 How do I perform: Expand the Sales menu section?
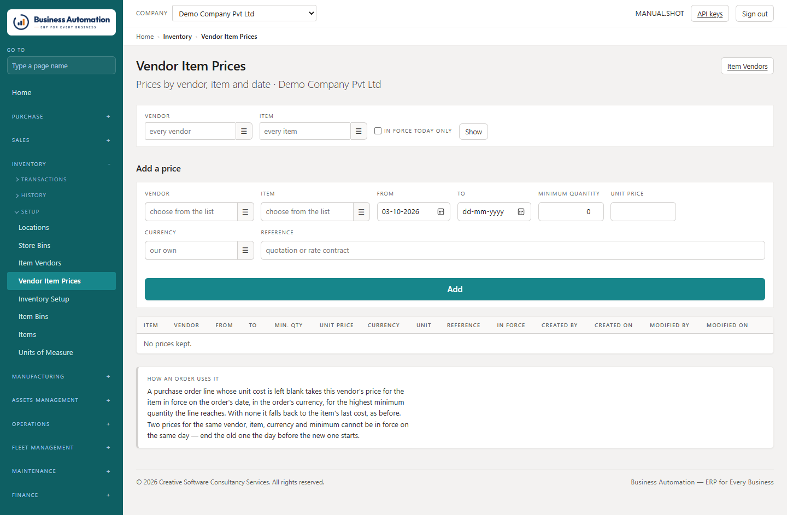coord(61,140)
